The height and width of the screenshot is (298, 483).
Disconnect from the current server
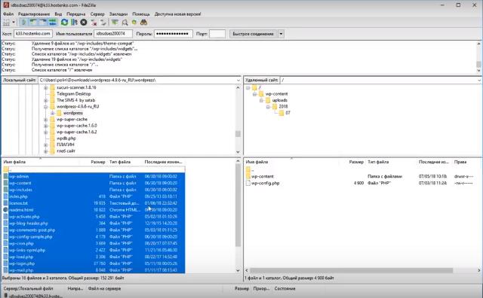point(94,23)
